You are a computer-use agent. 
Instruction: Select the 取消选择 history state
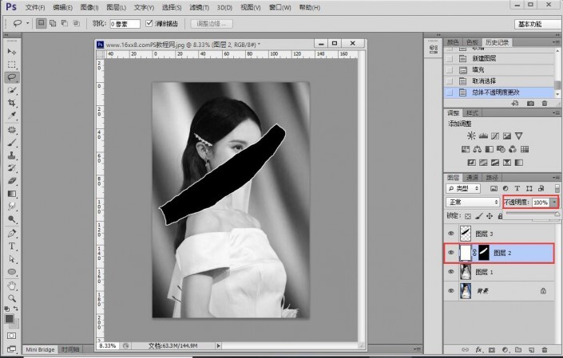pos(484,81)
